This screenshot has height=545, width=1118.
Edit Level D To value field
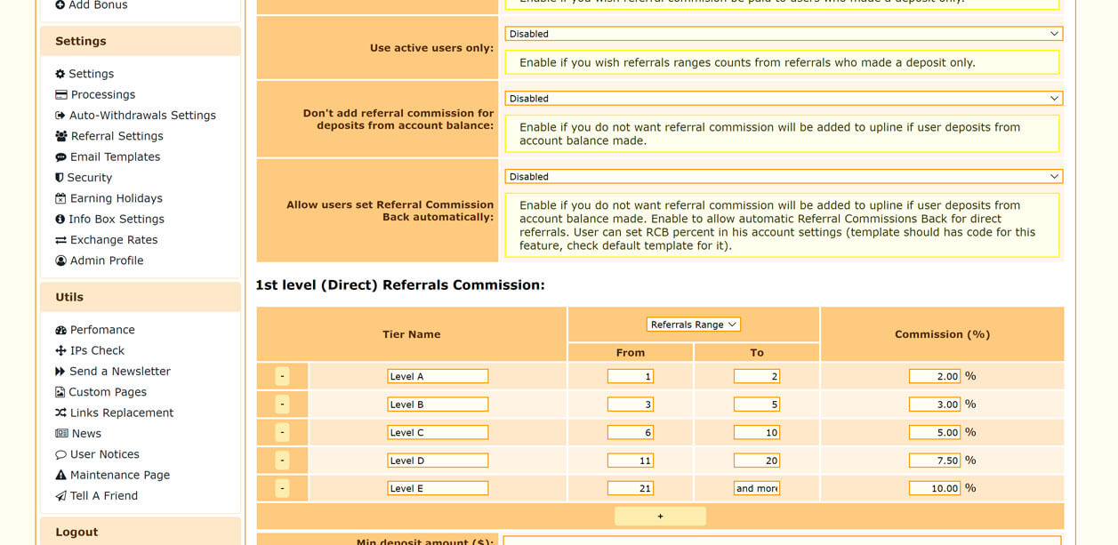[x=757, y=461]
